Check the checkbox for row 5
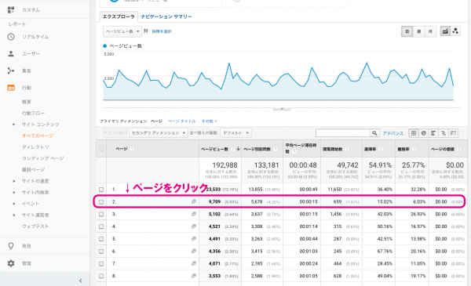This screenshot has width=471, height=286. 101,239
